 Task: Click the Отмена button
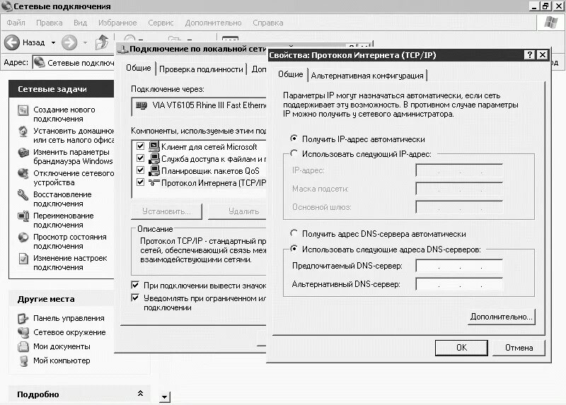pyautogui.click(x=519, y=348)
